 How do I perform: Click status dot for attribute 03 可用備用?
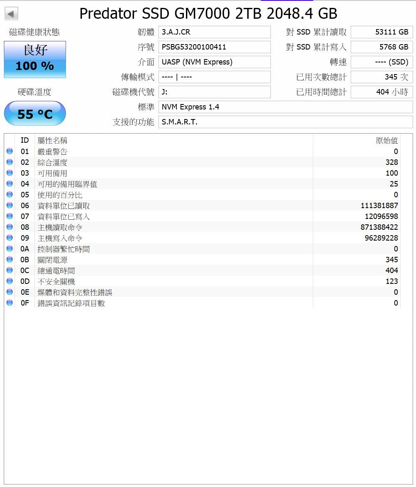click(x=10, y=173)
